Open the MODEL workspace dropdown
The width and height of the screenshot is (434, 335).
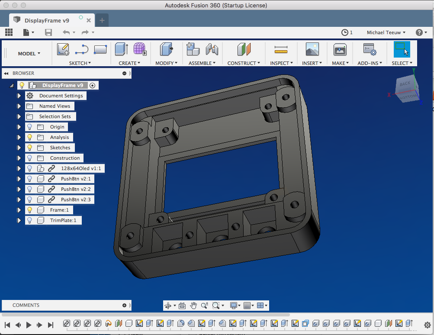tap(29, 54)
